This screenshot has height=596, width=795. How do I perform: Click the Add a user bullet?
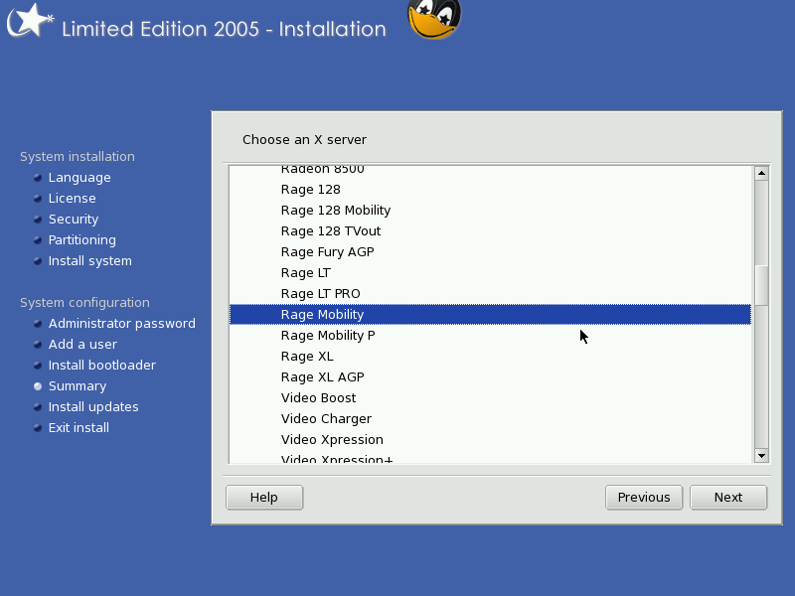(38, 345)
